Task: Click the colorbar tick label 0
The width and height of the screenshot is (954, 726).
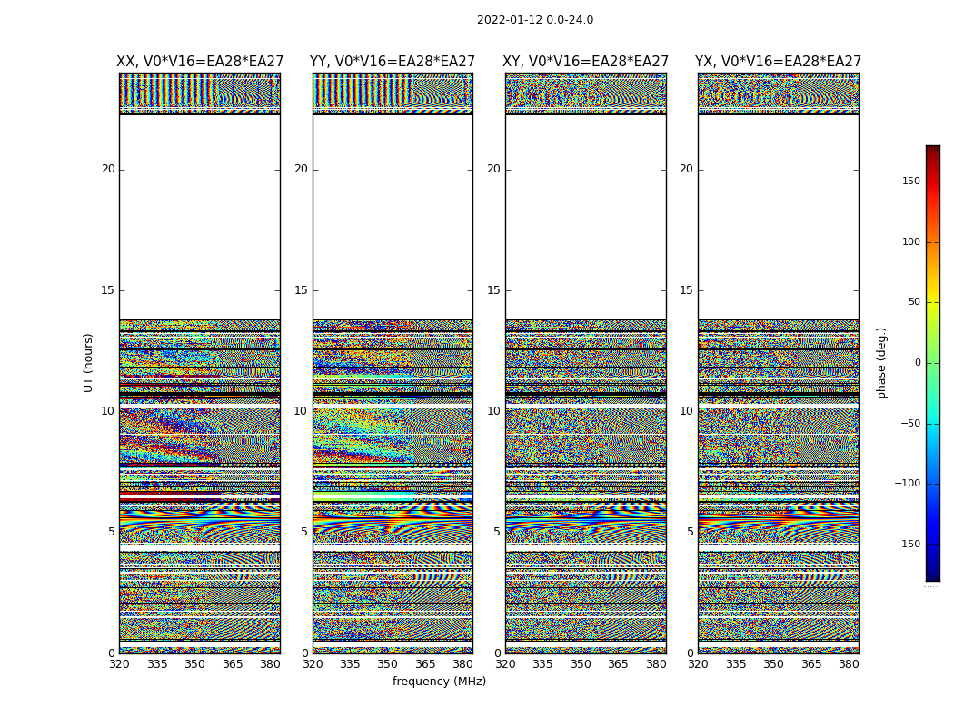Action: point(918,363)
